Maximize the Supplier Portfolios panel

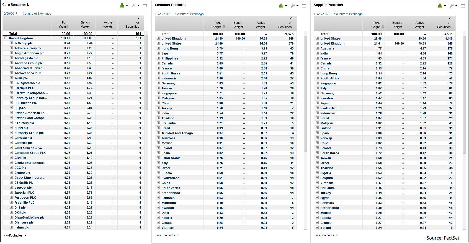click(463, 6)
